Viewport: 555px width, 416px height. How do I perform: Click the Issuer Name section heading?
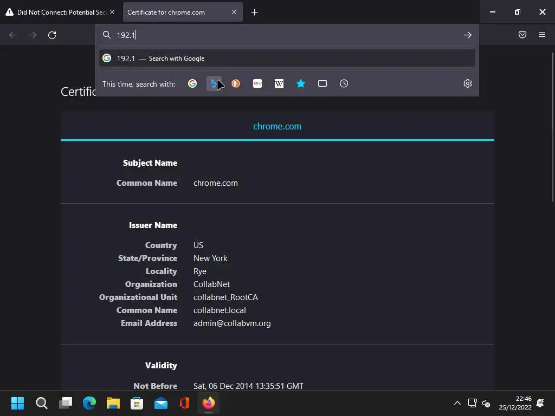[x=153, y=225]
